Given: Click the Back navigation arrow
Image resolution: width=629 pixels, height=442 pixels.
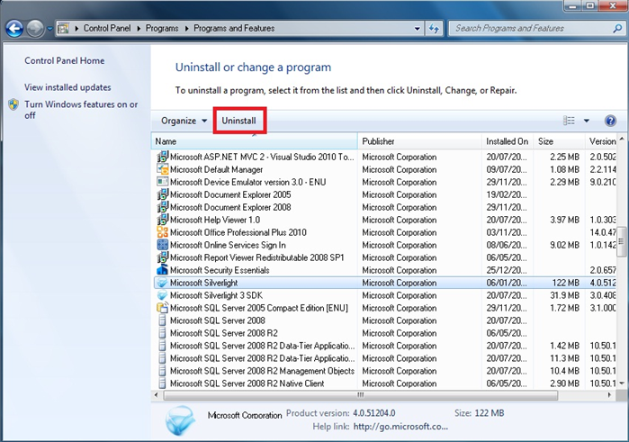Looking at the screenshot, I should (14, 29).
